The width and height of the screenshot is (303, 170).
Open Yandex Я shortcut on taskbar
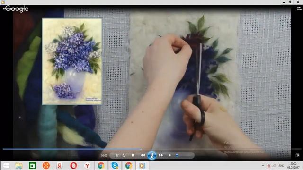[x=59, y=166]
